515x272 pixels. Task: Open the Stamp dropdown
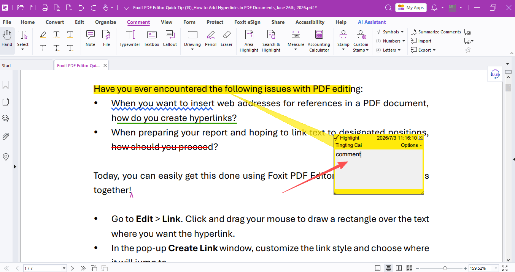(343, 49)
